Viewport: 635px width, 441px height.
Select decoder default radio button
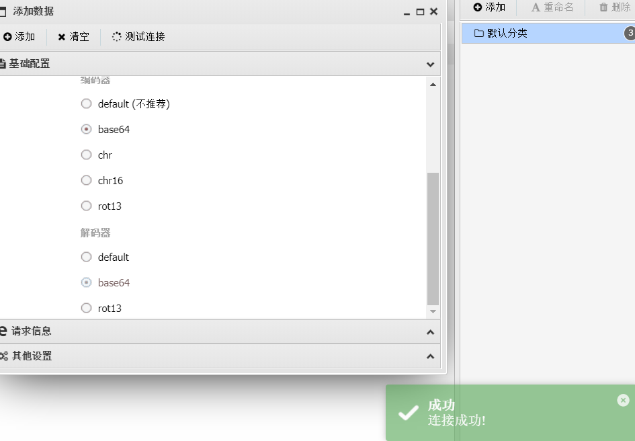click(86, 257)
